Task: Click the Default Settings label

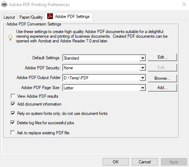Action: point(46,58)
